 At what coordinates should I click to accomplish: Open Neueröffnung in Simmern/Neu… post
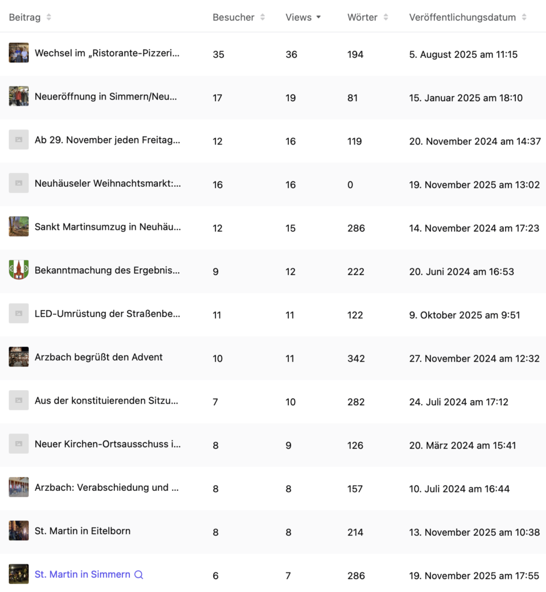point(106,97)
